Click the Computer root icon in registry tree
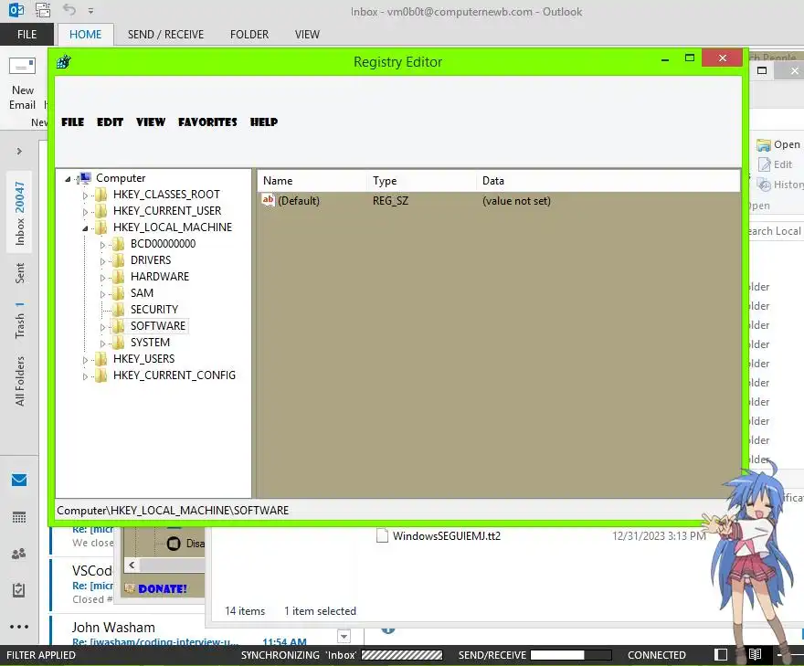 point(85,178)
